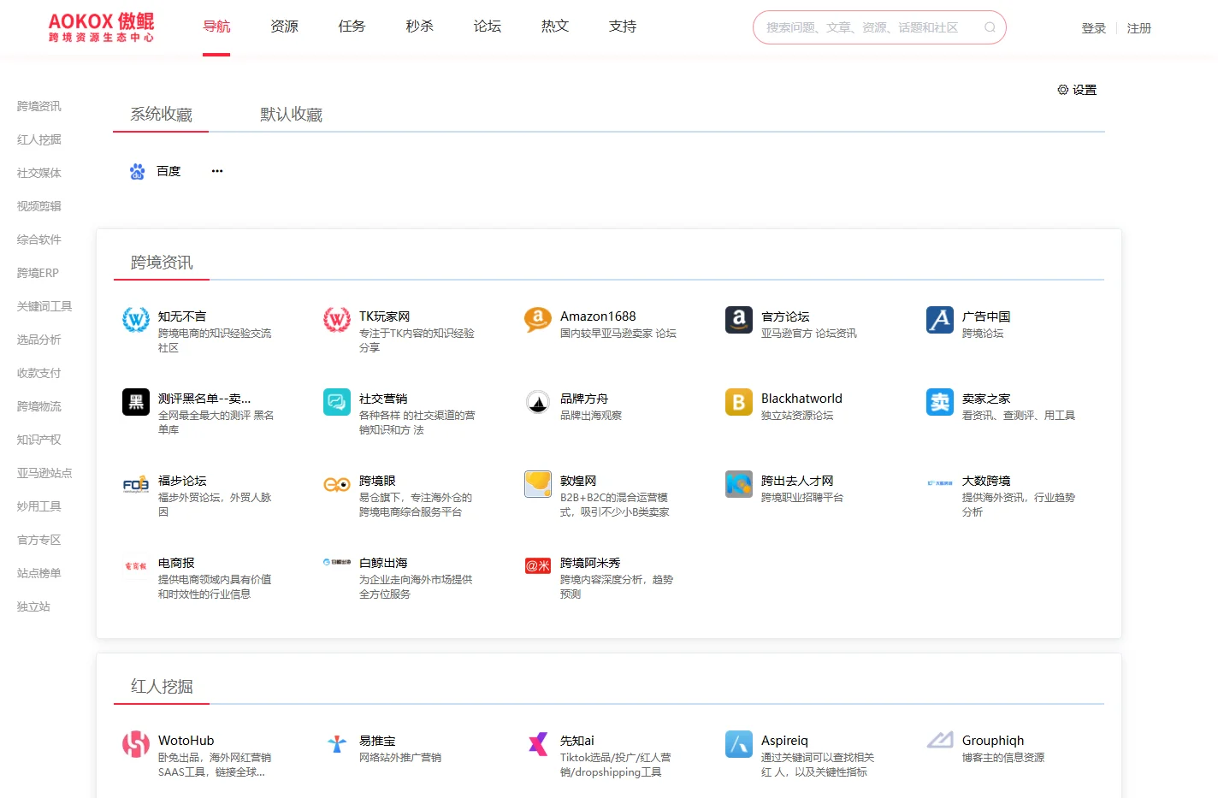Click the 跨境眼 icon

coord(337,484)
